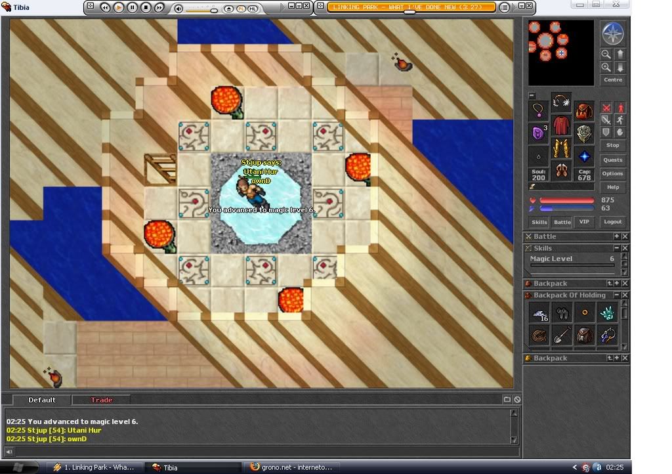672x474 pixels.
Task: Toggle the Battle window button
Action: tap(562, 222)
